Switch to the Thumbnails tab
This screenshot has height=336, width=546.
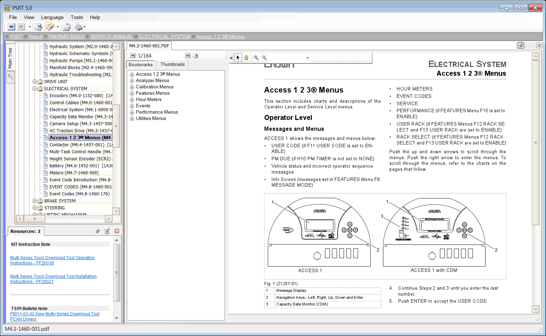tap(173, 64)
